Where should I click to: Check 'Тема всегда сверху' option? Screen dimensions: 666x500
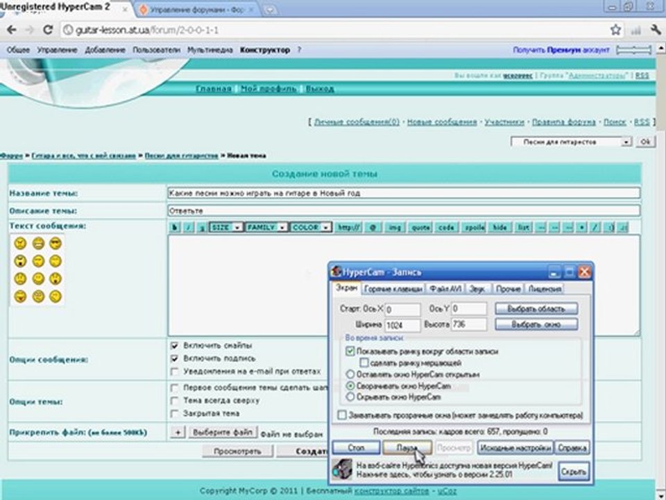[174, 401]
